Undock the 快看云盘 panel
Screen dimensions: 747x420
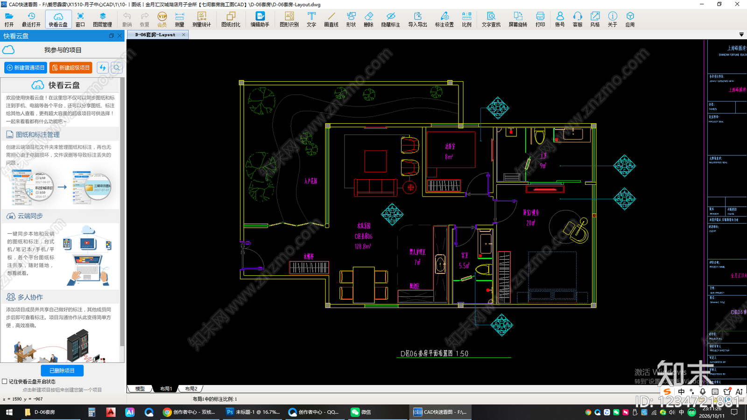tap(111, 35)
